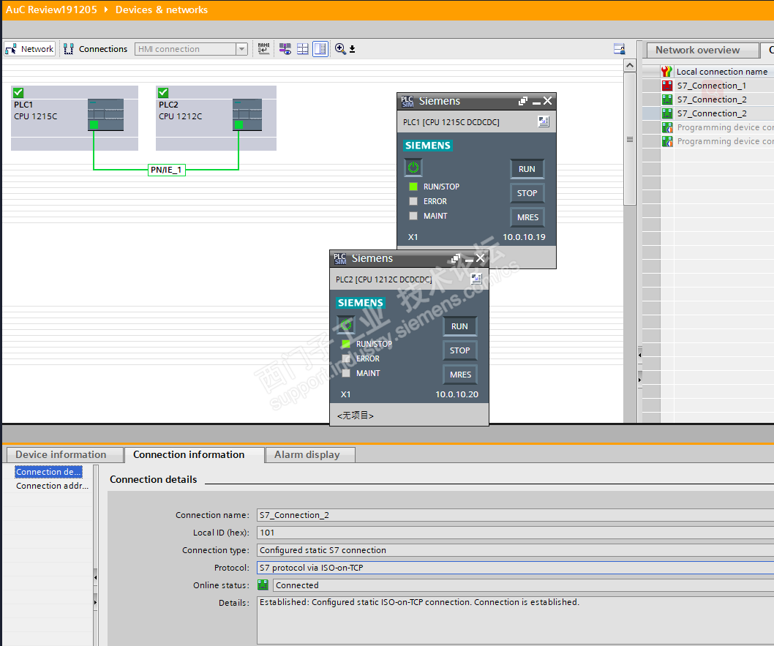Switch PLC1 simulator to project view
The height and width of the screenshot is (646, 774).
(543, 121)
